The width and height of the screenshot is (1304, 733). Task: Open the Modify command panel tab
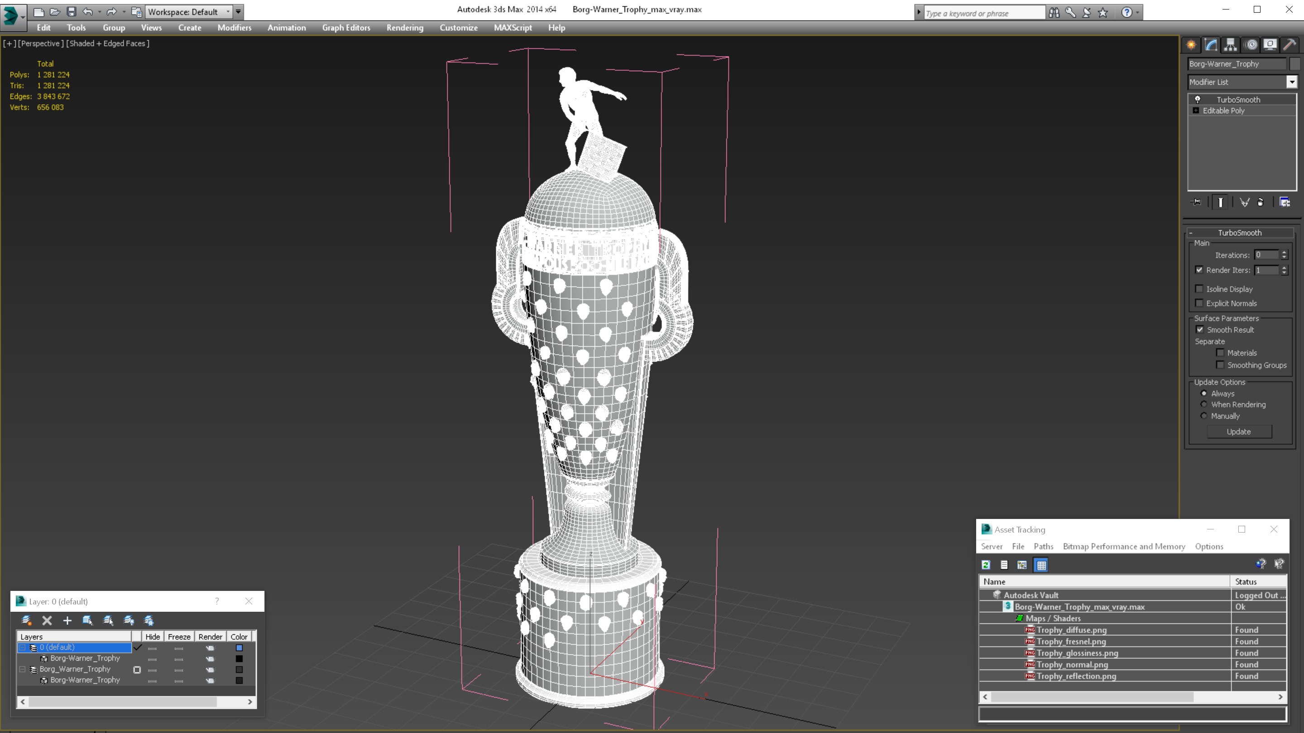tap(1211, 44)
